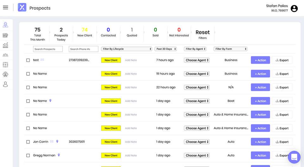
Task: Filter by 0 Sold count
Action: [x=155, y=32]
